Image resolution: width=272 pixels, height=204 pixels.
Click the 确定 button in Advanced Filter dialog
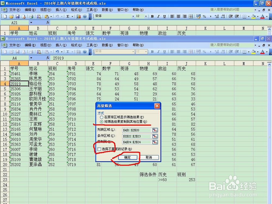click(127, 157)
